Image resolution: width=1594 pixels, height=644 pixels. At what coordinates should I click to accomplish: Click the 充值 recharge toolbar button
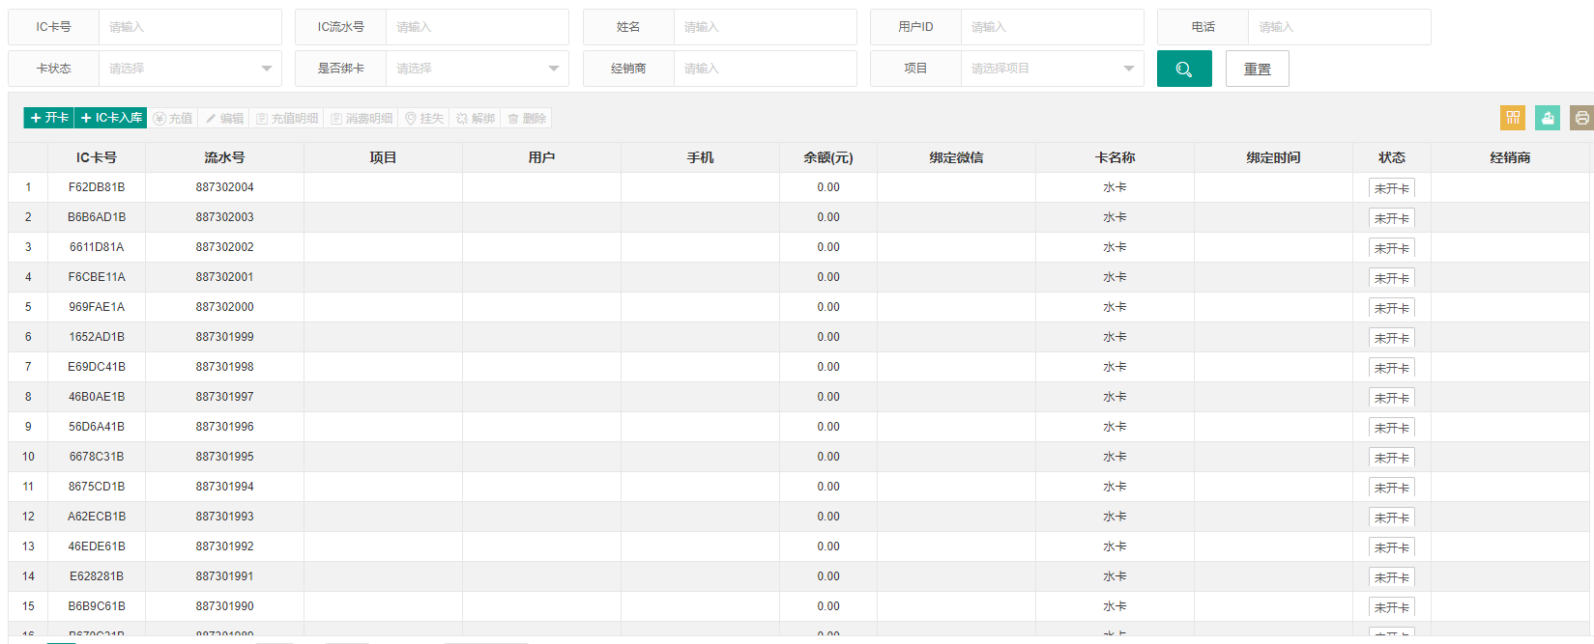tap(173, 118)
